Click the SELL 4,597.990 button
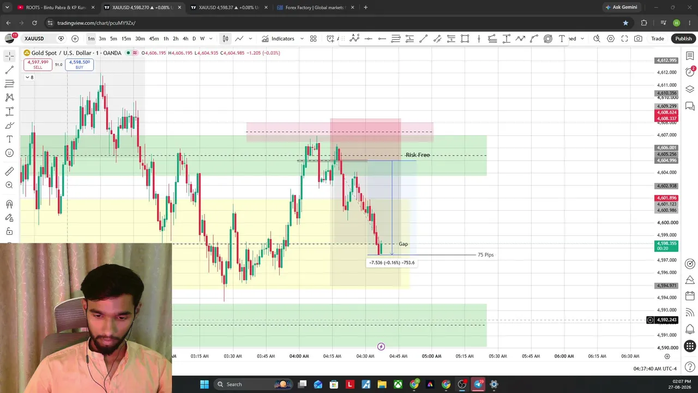 click(38, 64)
